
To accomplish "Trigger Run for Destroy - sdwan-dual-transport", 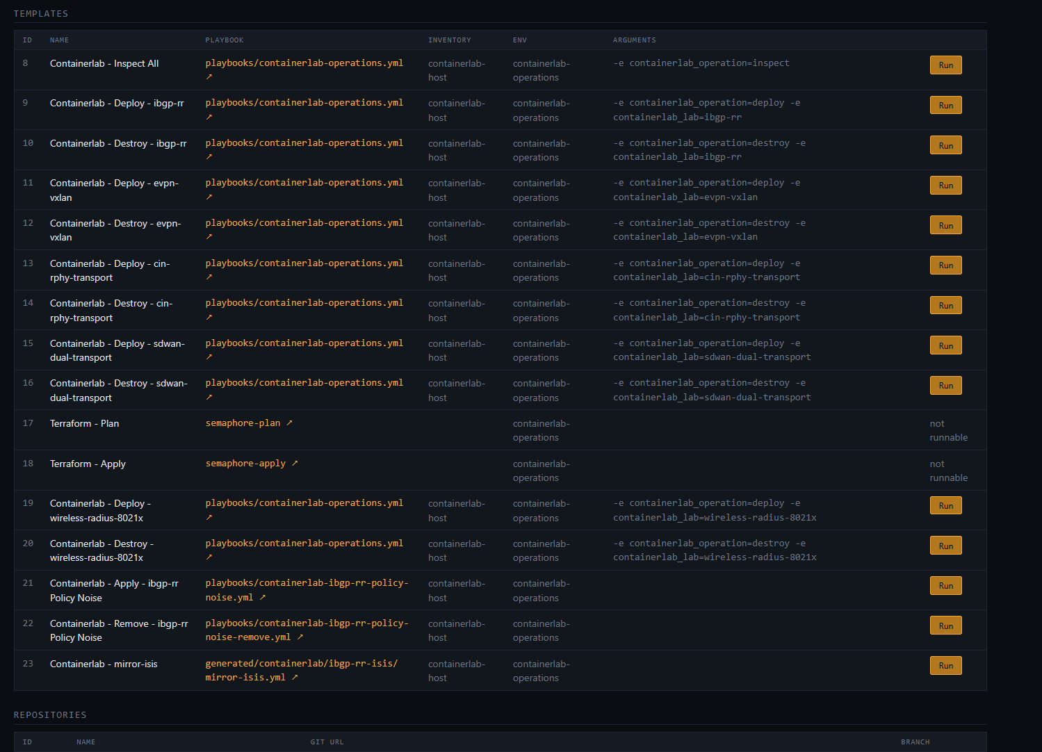I will pos(945,386).
